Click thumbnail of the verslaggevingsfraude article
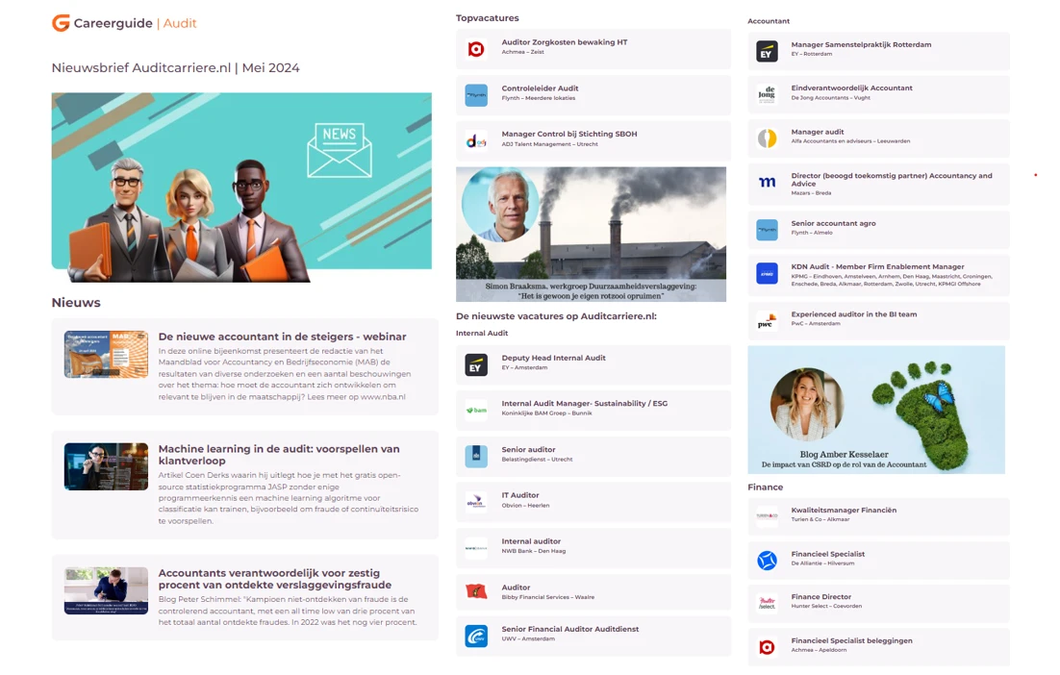The width and height of the screenshot is (1060, 675). [x=106, y=590]
